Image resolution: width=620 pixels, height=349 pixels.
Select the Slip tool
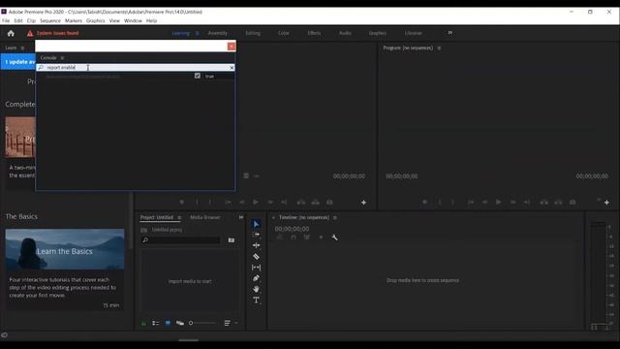(256, 268)
